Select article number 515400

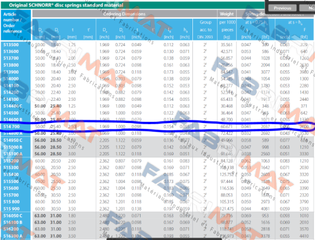11,175
